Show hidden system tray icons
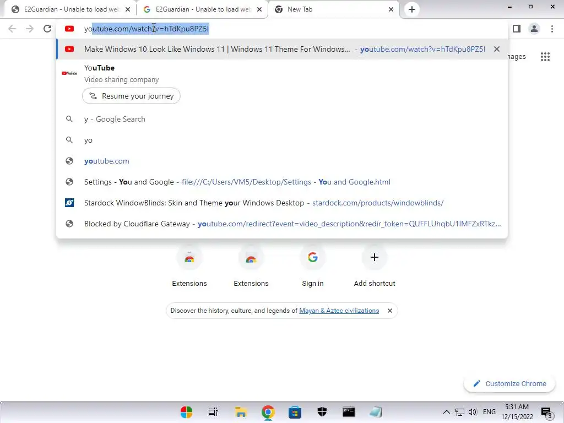Screen dimensions: 564x423 pos(446,412)
